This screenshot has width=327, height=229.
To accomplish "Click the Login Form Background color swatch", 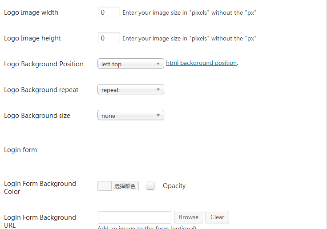I will point(105,186).
